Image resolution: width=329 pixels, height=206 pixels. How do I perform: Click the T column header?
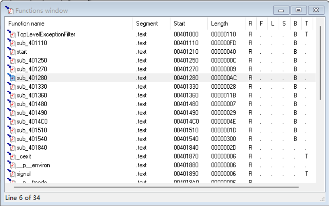coord(307,23)
